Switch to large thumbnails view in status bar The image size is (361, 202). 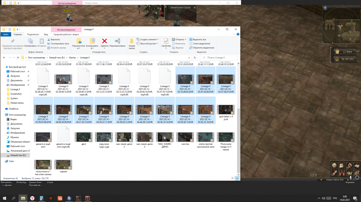point(237,178)
